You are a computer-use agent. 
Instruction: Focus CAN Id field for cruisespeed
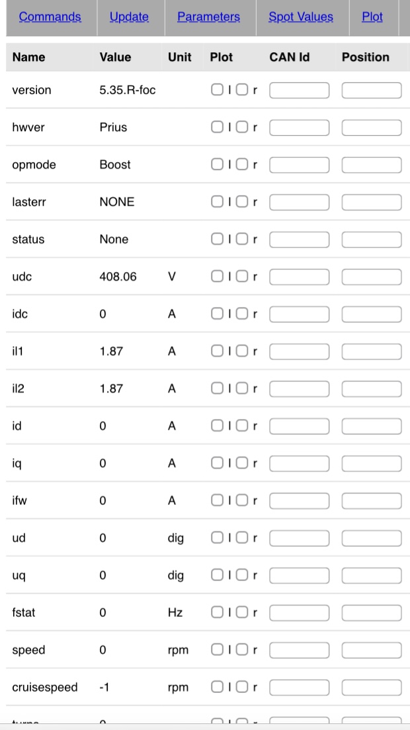pyautogui.click(x=299, y=688)
